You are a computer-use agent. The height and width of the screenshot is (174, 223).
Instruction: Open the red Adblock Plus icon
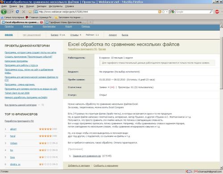(x=217, y=12)
